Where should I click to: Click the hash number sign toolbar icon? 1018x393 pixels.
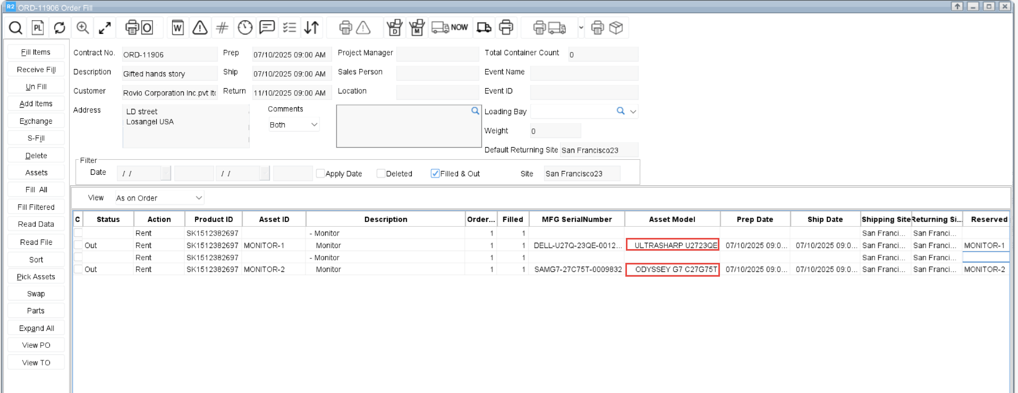tap(222, 28)
